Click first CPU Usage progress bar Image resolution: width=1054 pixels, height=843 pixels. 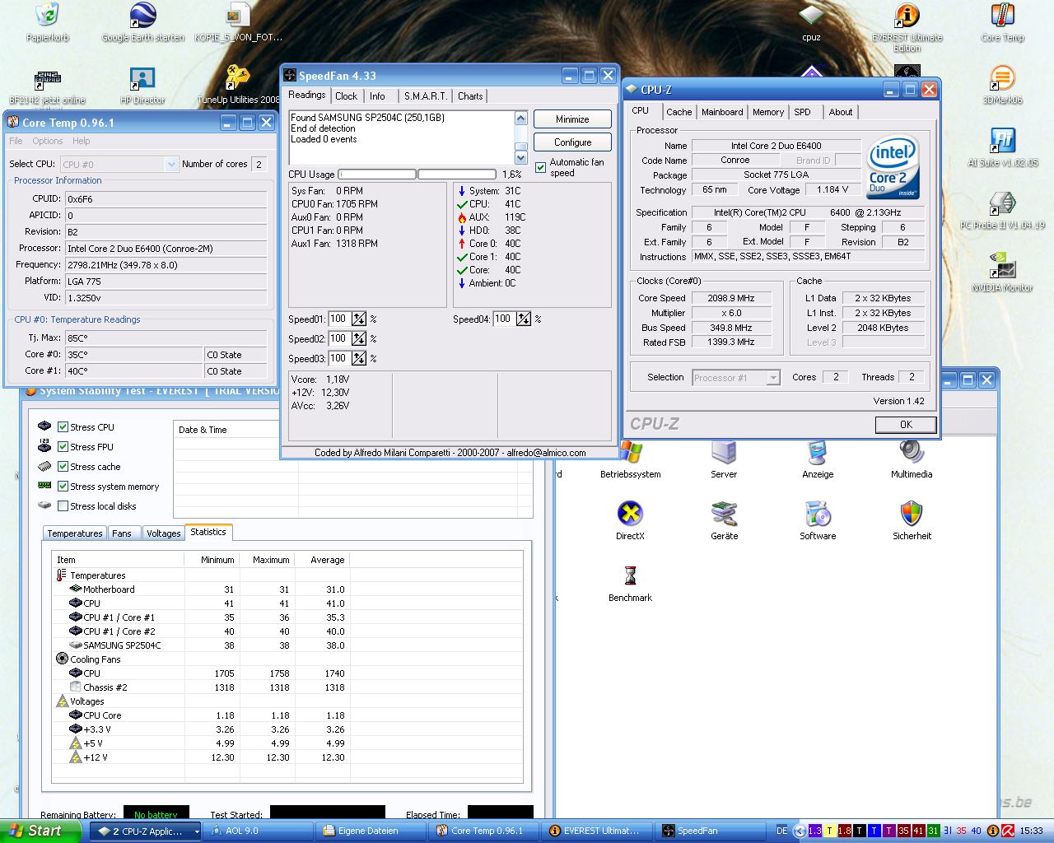pyautogui.click(x=377, y=175)
